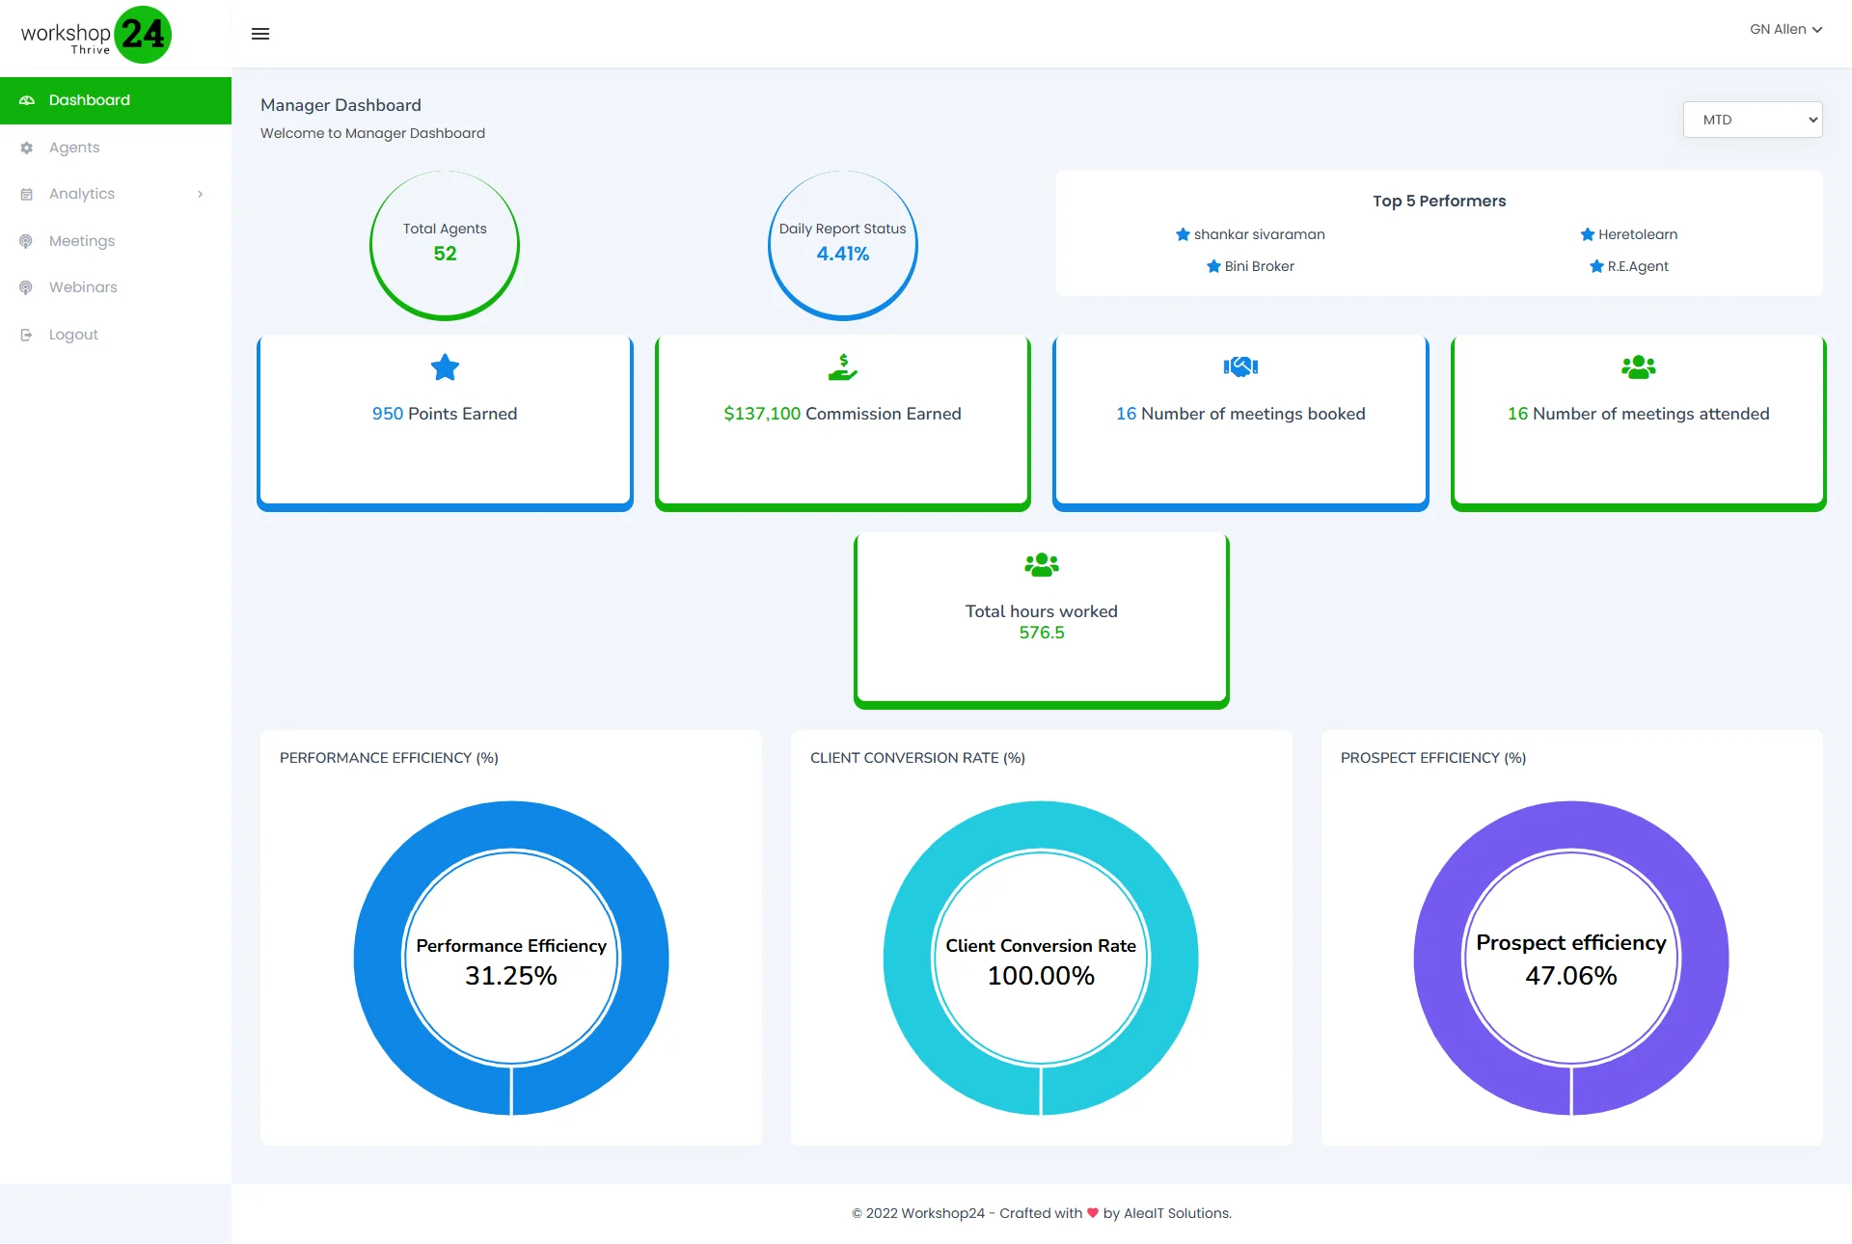Click the star beside Heretolearn
Image resolution: width=1852 pixels, height=1244 pixels.
pos(1588,234)
